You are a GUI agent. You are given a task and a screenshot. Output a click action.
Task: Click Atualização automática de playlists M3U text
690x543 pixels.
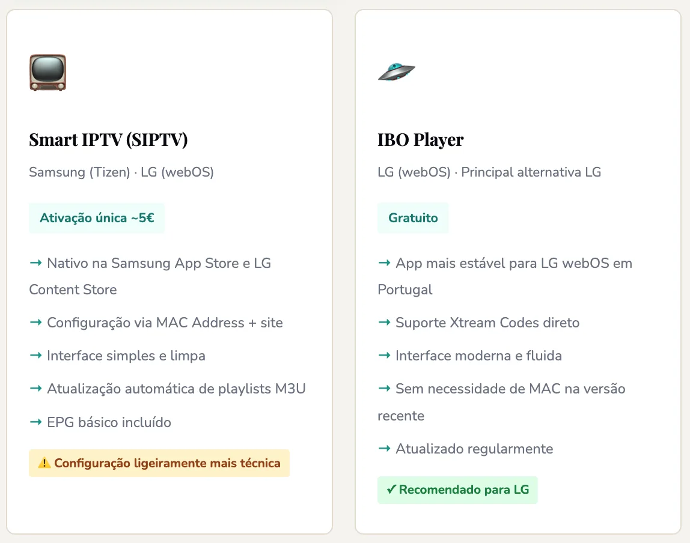[176, 389]
